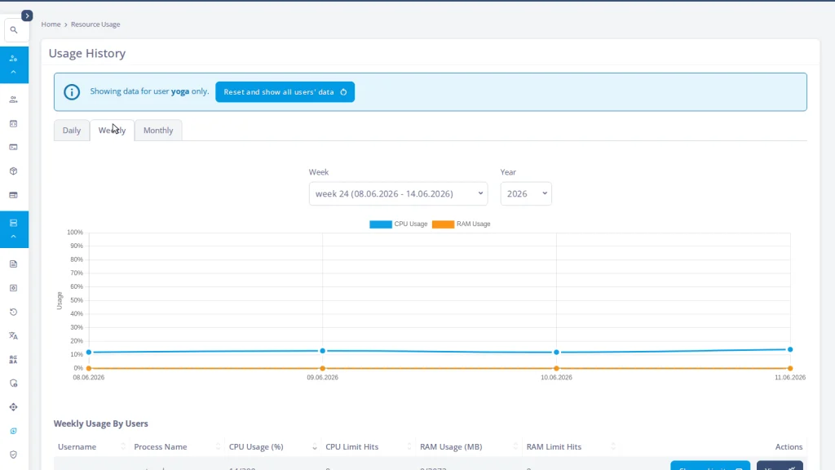Screen dimensions: 835x470
Task: Switch to the Monthly tab
Action: [x=158, y=130]
